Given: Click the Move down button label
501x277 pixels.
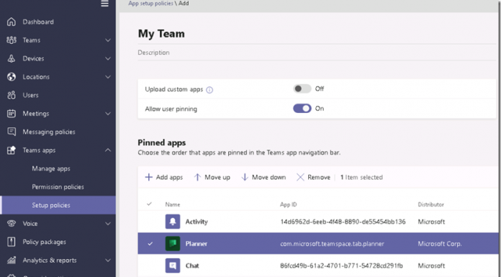Looking at the screenshot, I should click(268, 177).
